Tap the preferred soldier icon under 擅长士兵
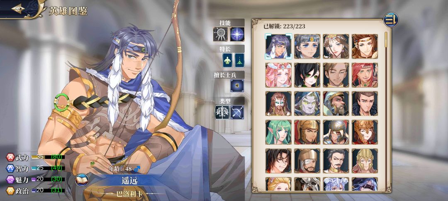448x201 pixels. point(237,86)
